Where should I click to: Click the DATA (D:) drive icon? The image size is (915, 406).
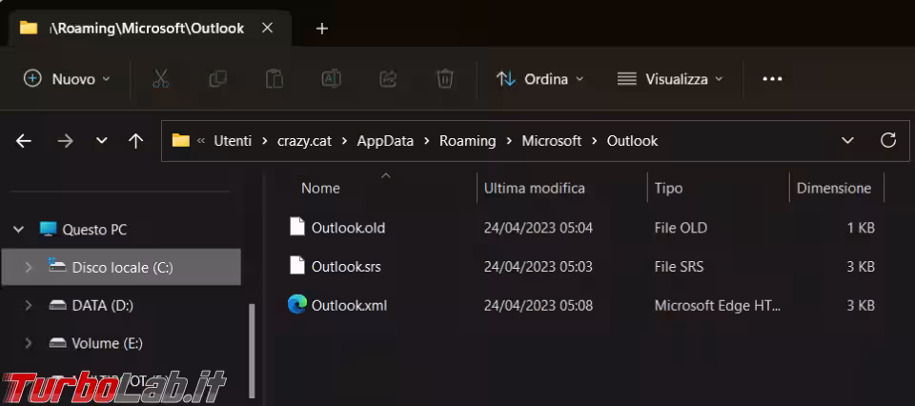point(57,305)
